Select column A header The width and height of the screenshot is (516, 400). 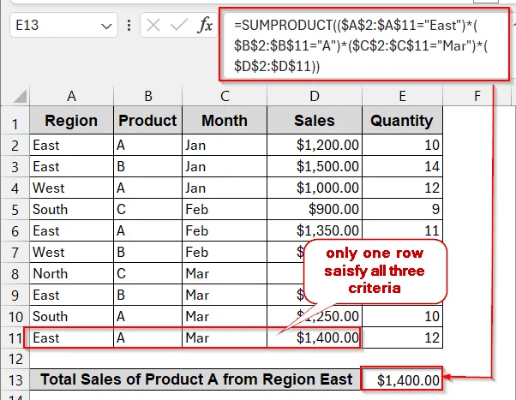point(71,96)
